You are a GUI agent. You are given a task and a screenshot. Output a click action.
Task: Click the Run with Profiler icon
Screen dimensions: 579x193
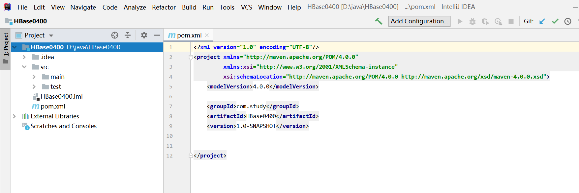(498, 22)
